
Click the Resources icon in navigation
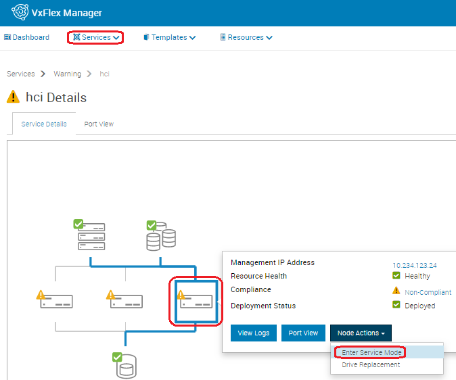pyautogui.click(x=223, y=37)
